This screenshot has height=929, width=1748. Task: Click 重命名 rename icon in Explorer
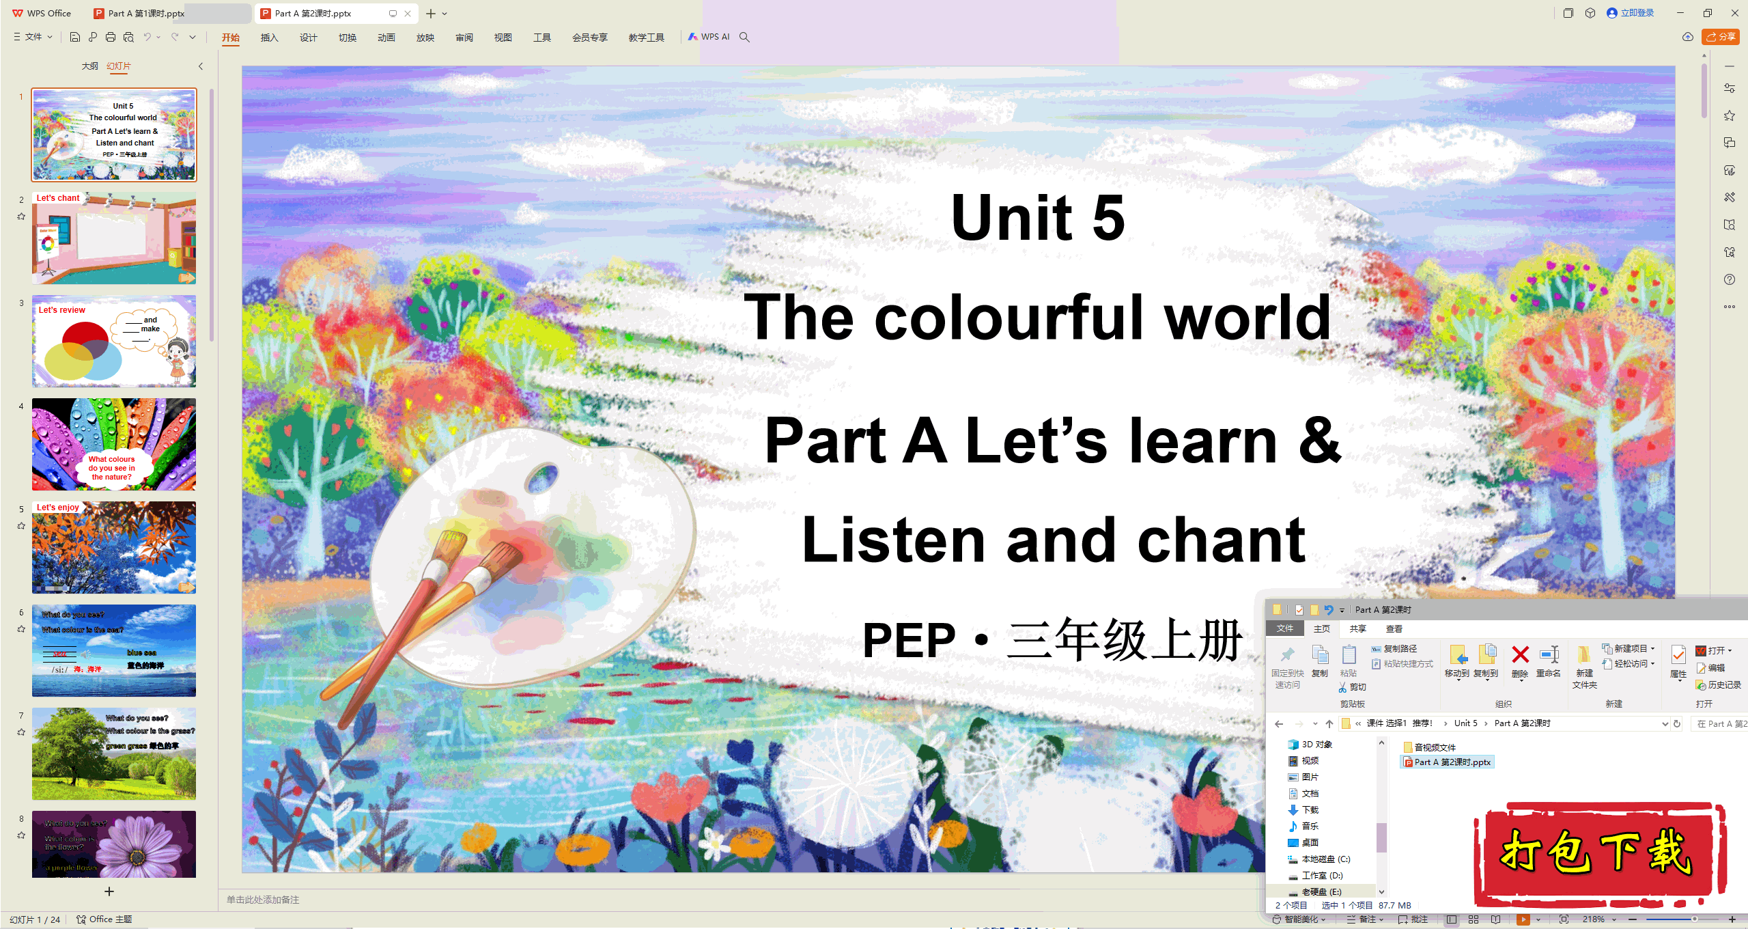(1549, 661)
